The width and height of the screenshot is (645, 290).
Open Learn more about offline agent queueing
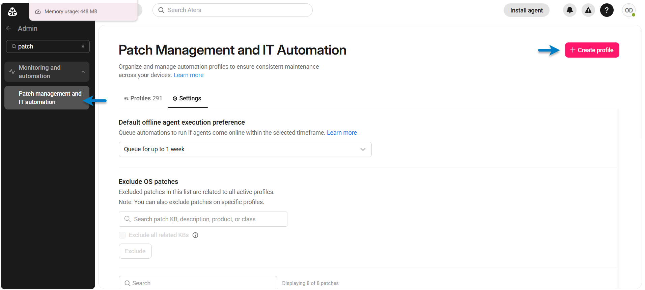tap(342, 133)
